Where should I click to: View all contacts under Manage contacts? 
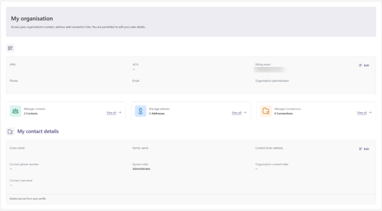tap(111, 113)
